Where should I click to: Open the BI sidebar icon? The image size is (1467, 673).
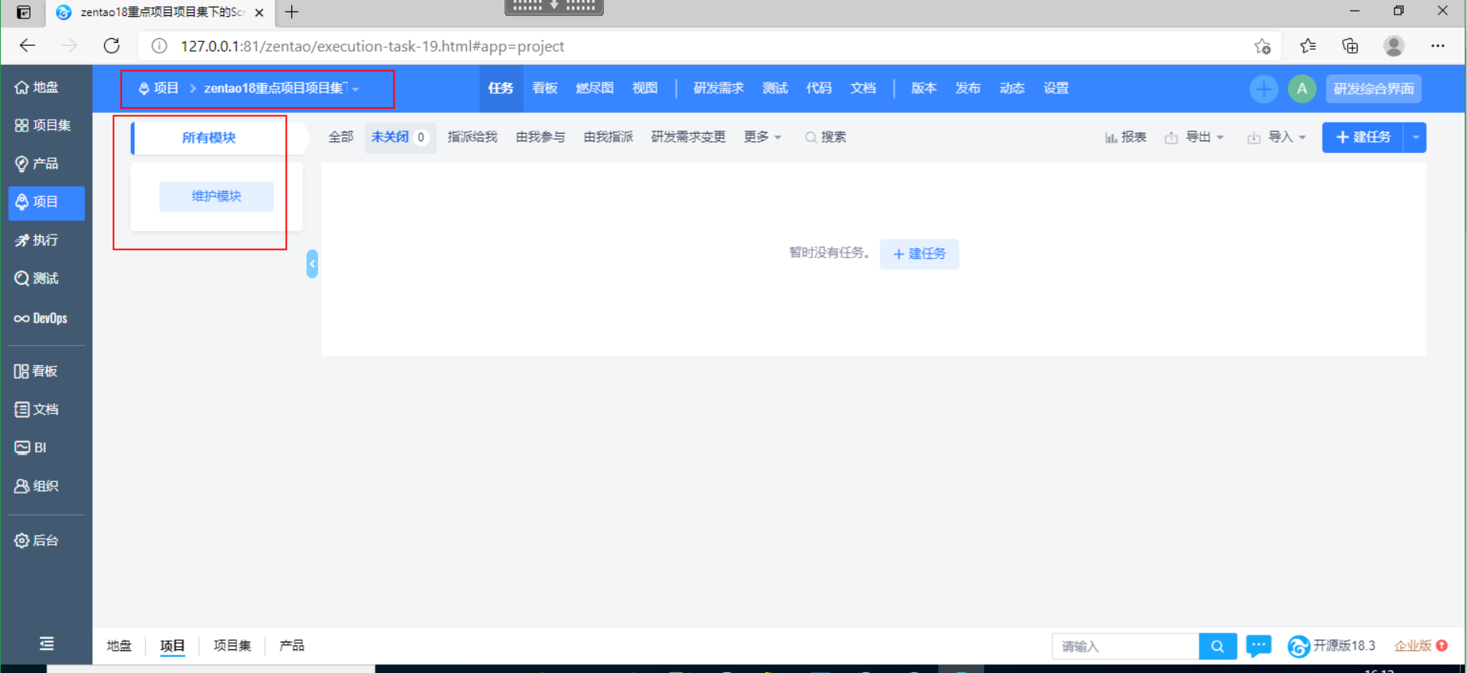point(22,448)
